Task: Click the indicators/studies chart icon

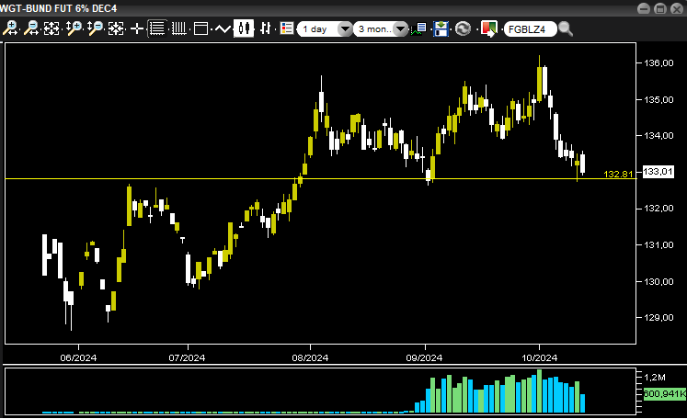Action: 419,29
